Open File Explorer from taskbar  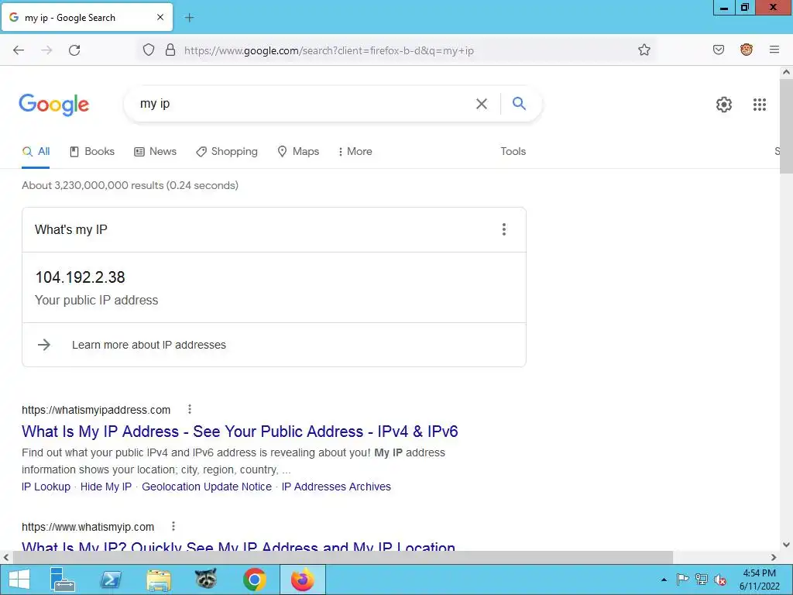[158, 580]
